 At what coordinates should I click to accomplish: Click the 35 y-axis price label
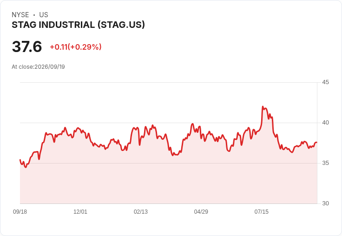tap(325, 163)
